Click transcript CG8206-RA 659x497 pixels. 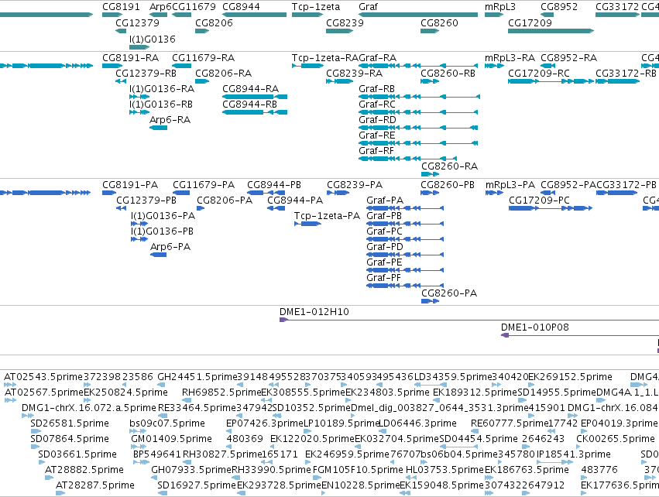(202, 81)
